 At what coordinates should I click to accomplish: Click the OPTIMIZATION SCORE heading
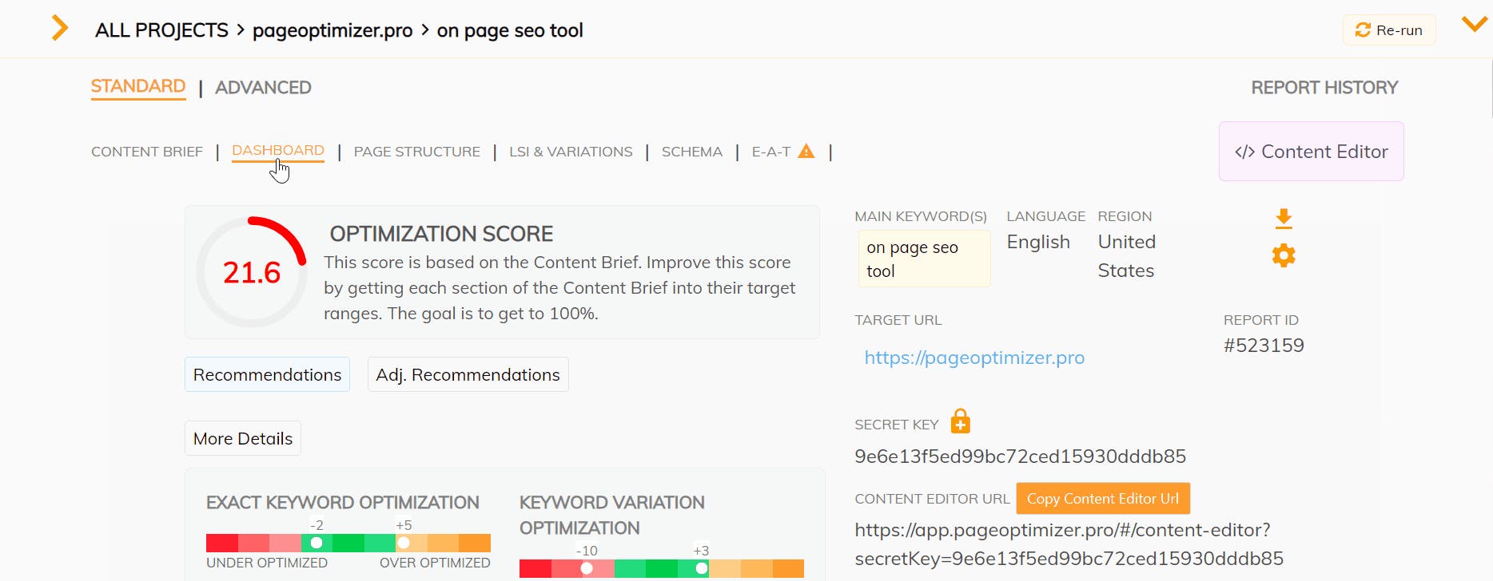[441, 234]
